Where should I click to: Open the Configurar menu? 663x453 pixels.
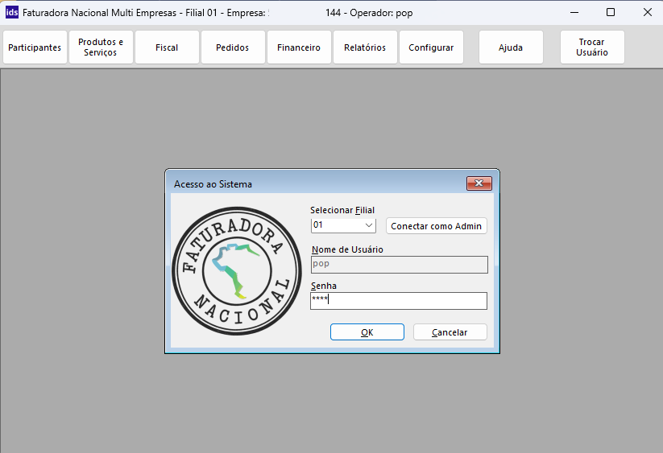[431, 47]
